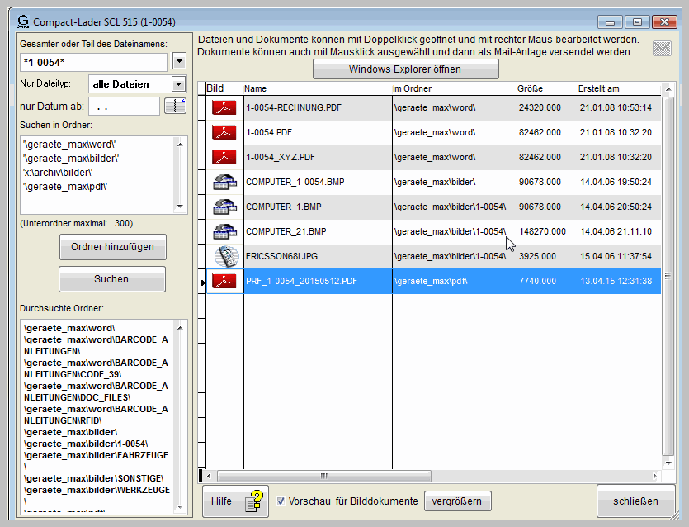Open the filename search history dropdown
The height and width of the screenshot is (527, 689).
[x=181, y=62]
